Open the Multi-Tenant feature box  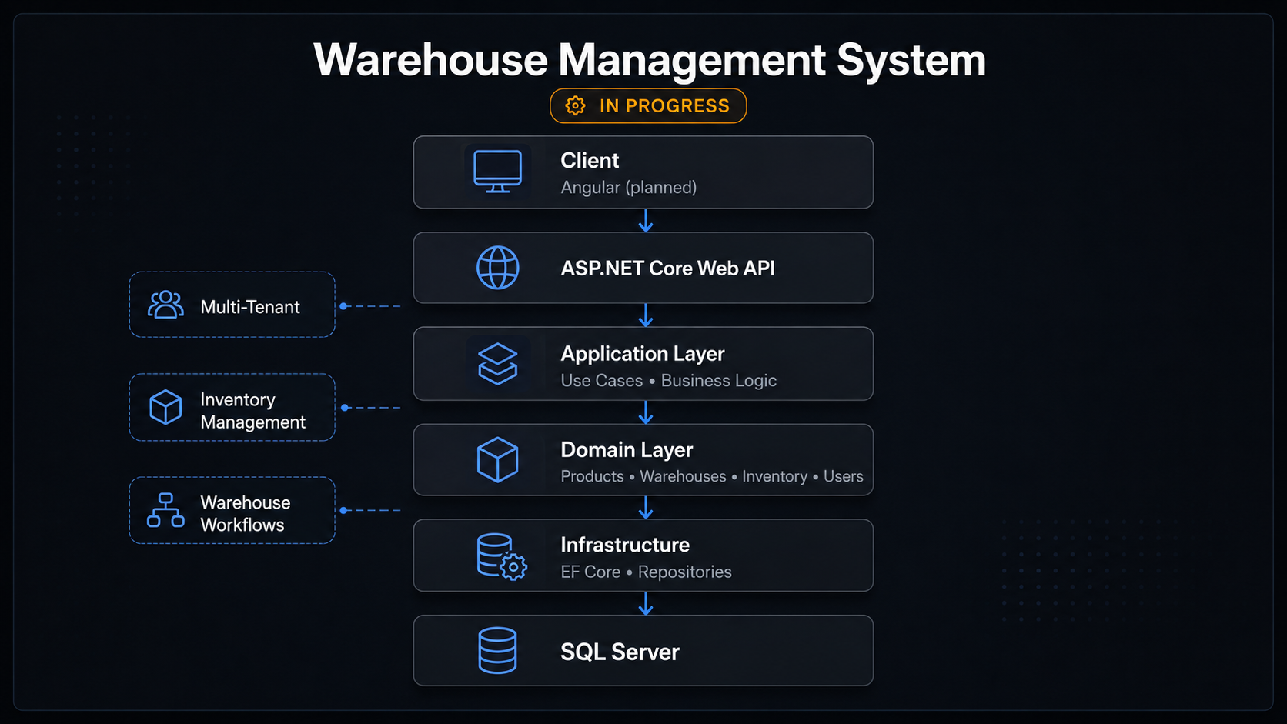(232, 305)
